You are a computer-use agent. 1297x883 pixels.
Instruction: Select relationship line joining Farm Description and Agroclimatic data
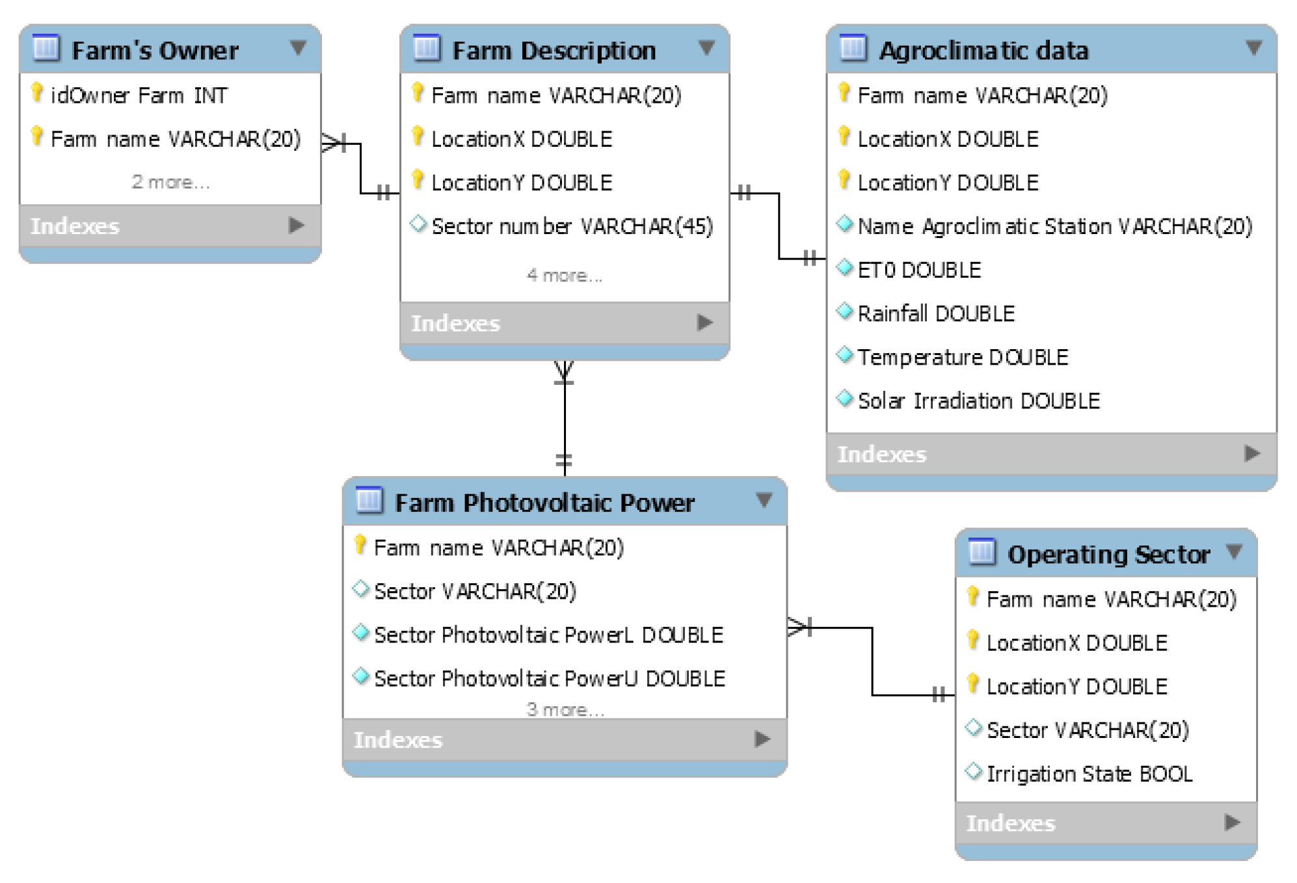point(779,226)
